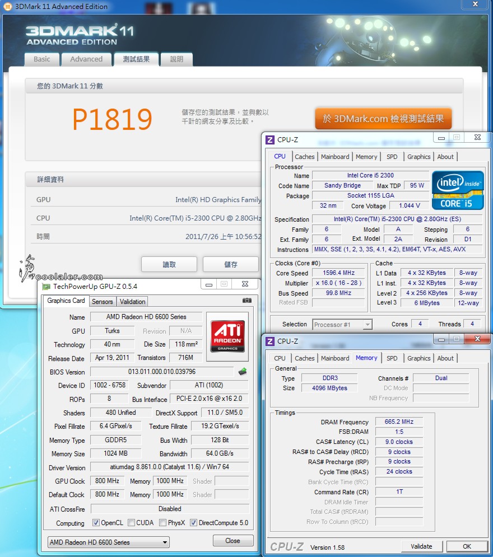Close the lower CPU-Z Memory window
Screen dimensions: 493x557
pos(477,339)
